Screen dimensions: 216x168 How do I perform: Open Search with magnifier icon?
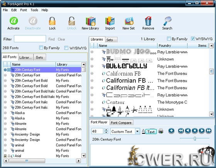point(167,21)
